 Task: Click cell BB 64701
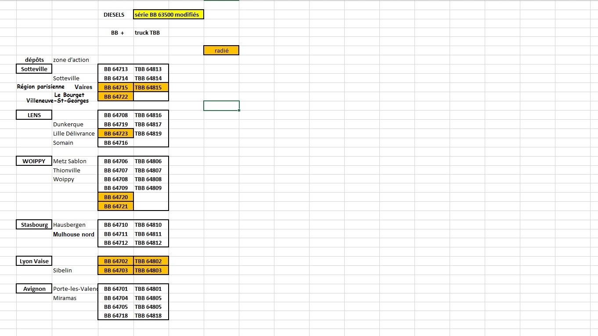click(116, 289)
